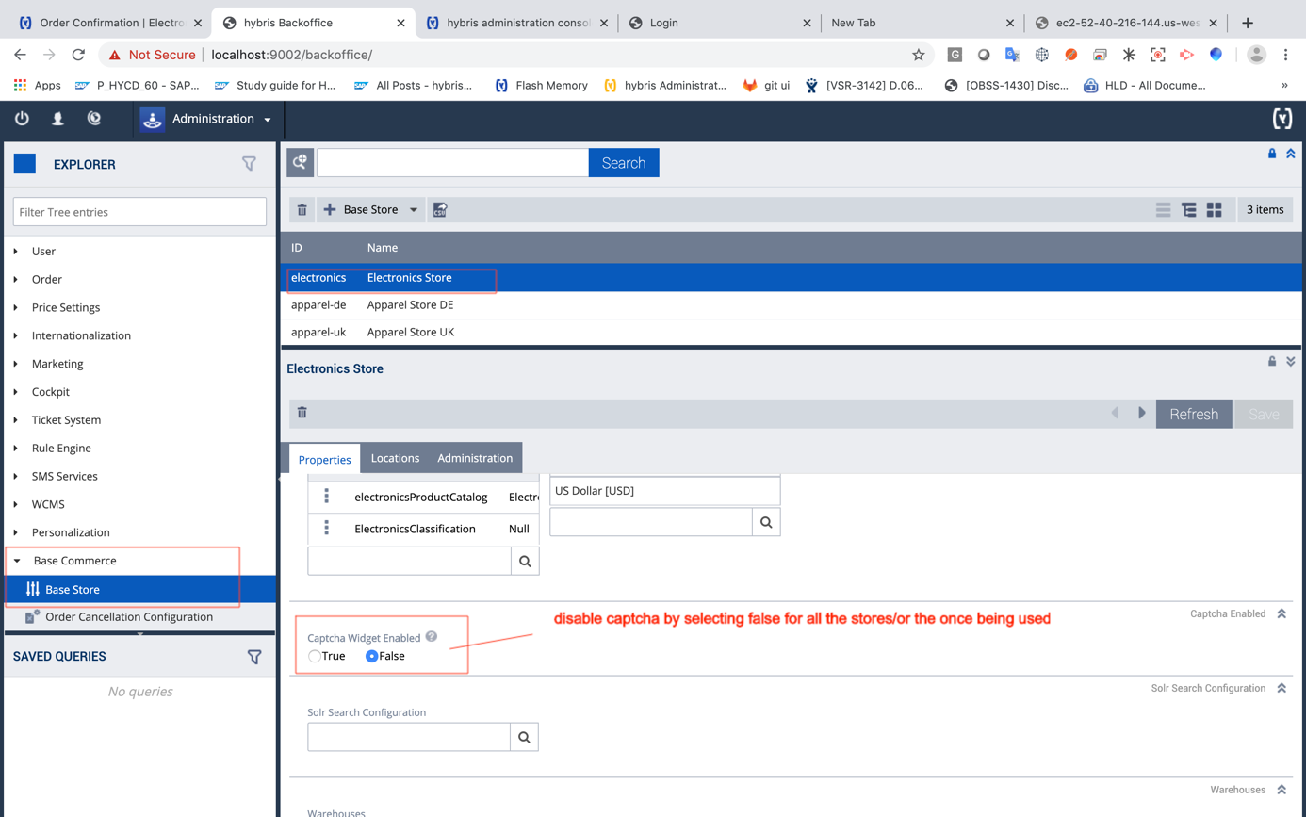Expand the Price Settings tree node
Screen dimensions: 1306x817
(x=16, y=307)
